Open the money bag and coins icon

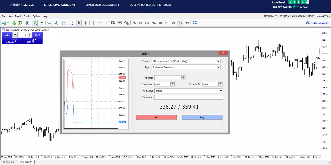[x=20, y=23]
